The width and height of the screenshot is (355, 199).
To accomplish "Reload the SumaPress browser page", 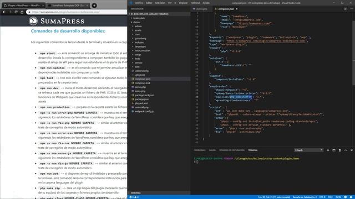I will click(x=16, y=12).
